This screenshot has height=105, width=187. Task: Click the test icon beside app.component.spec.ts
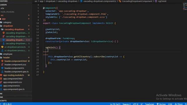tap(1, 89)
